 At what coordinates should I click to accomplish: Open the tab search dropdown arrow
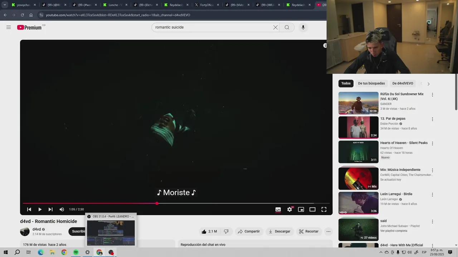tap(5, 5)
